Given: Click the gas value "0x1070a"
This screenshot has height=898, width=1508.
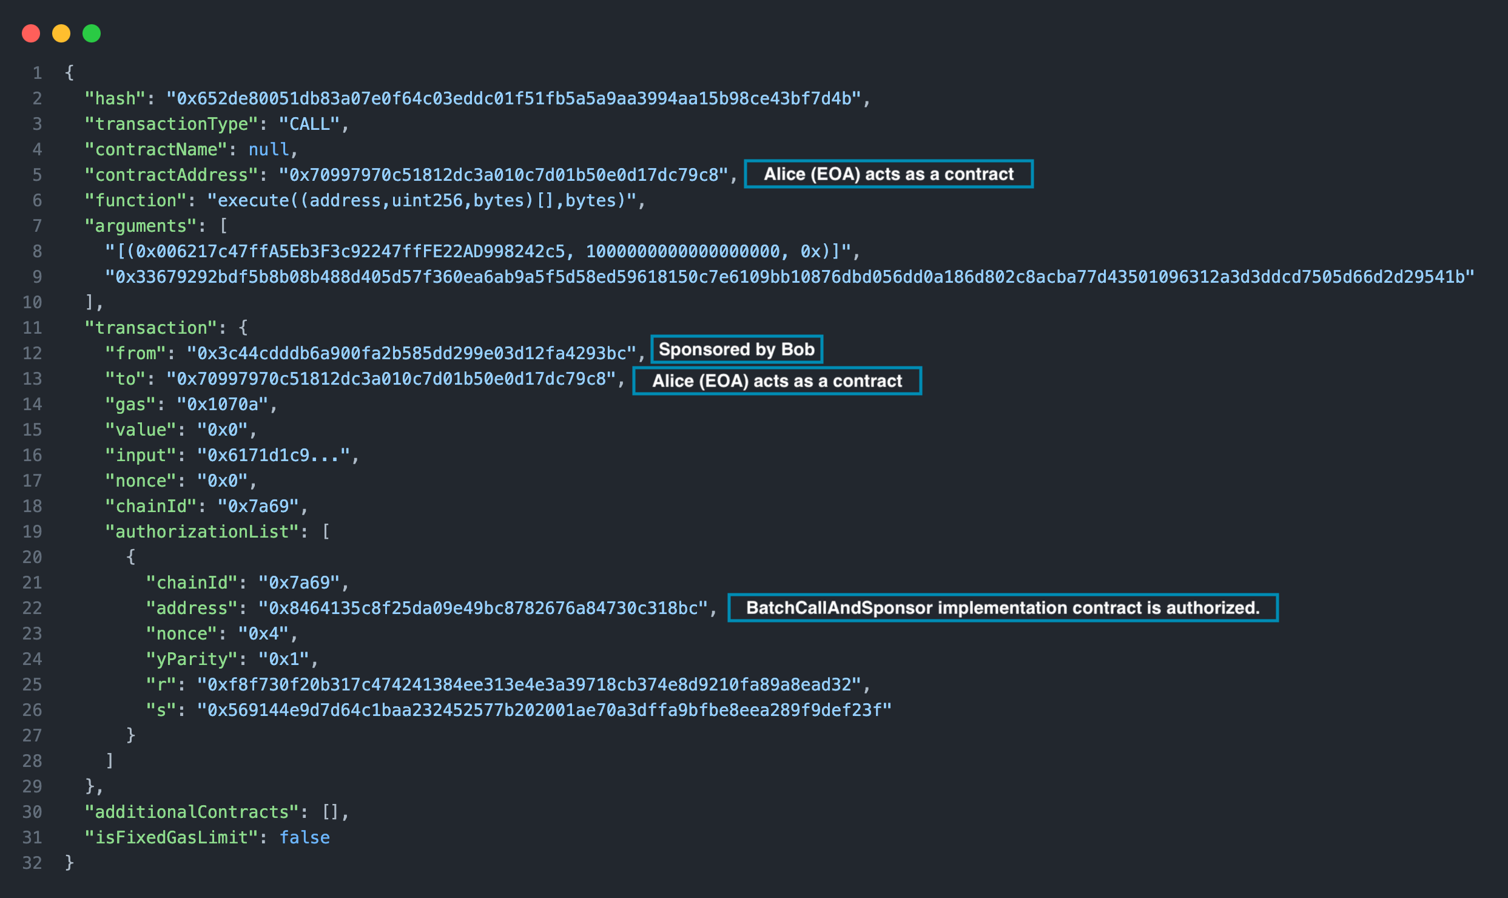Looking at the screenshot, I should click(222, 405).
